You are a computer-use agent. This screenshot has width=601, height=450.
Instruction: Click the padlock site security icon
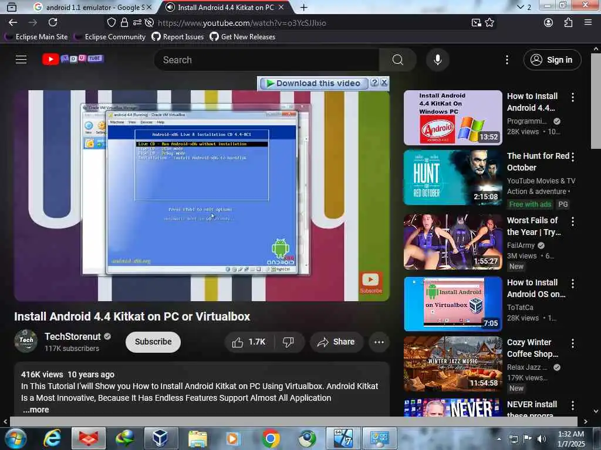(x=124, y=23)
